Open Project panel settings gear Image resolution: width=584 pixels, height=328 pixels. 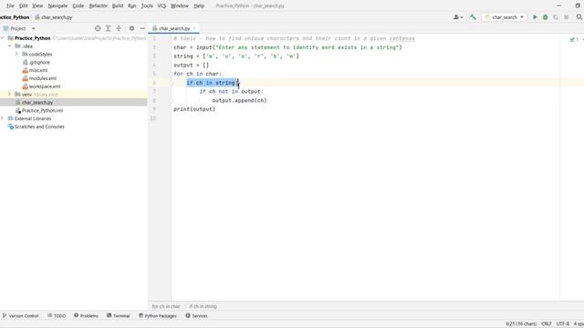click(x=131, y=28)
